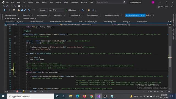Open the Controllers.Administration class dropdown
This screenshot has width=176, height=99.
pyautogui.click(x=87, y=25)
